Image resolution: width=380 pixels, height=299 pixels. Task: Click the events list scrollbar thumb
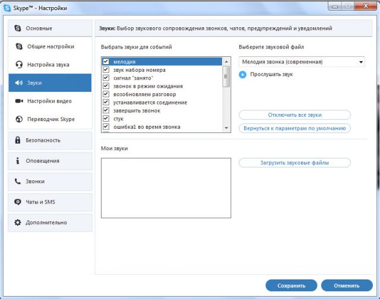pos(226,77)
